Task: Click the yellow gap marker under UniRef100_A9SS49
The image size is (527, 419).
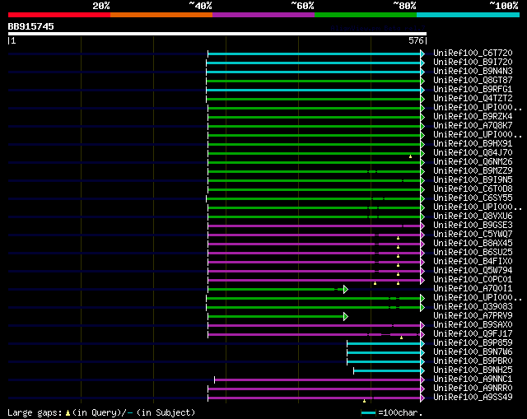Action: coord(364,401)
